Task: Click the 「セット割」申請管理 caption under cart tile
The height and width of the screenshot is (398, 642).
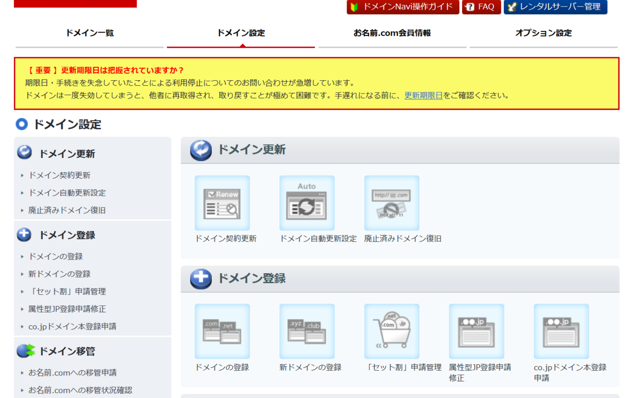Action: (404, 368)
